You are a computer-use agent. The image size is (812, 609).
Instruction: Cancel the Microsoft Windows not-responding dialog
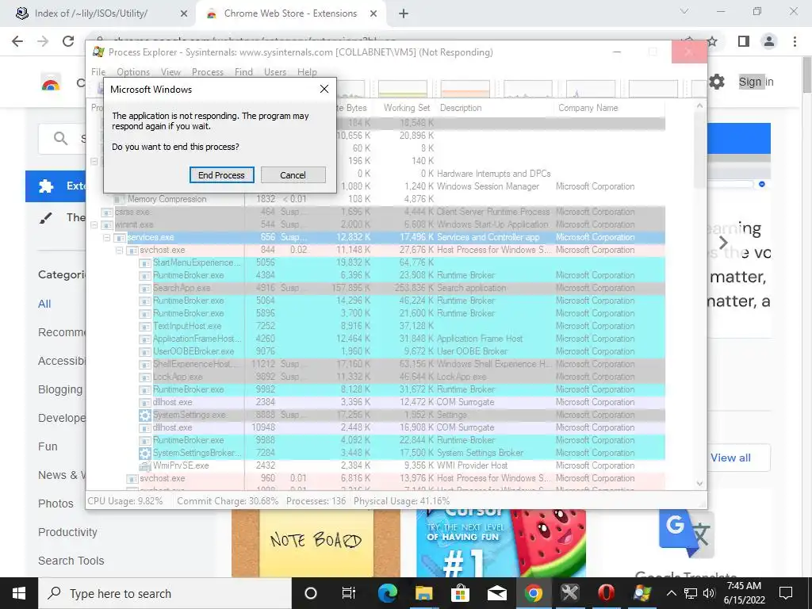(293, 175)
